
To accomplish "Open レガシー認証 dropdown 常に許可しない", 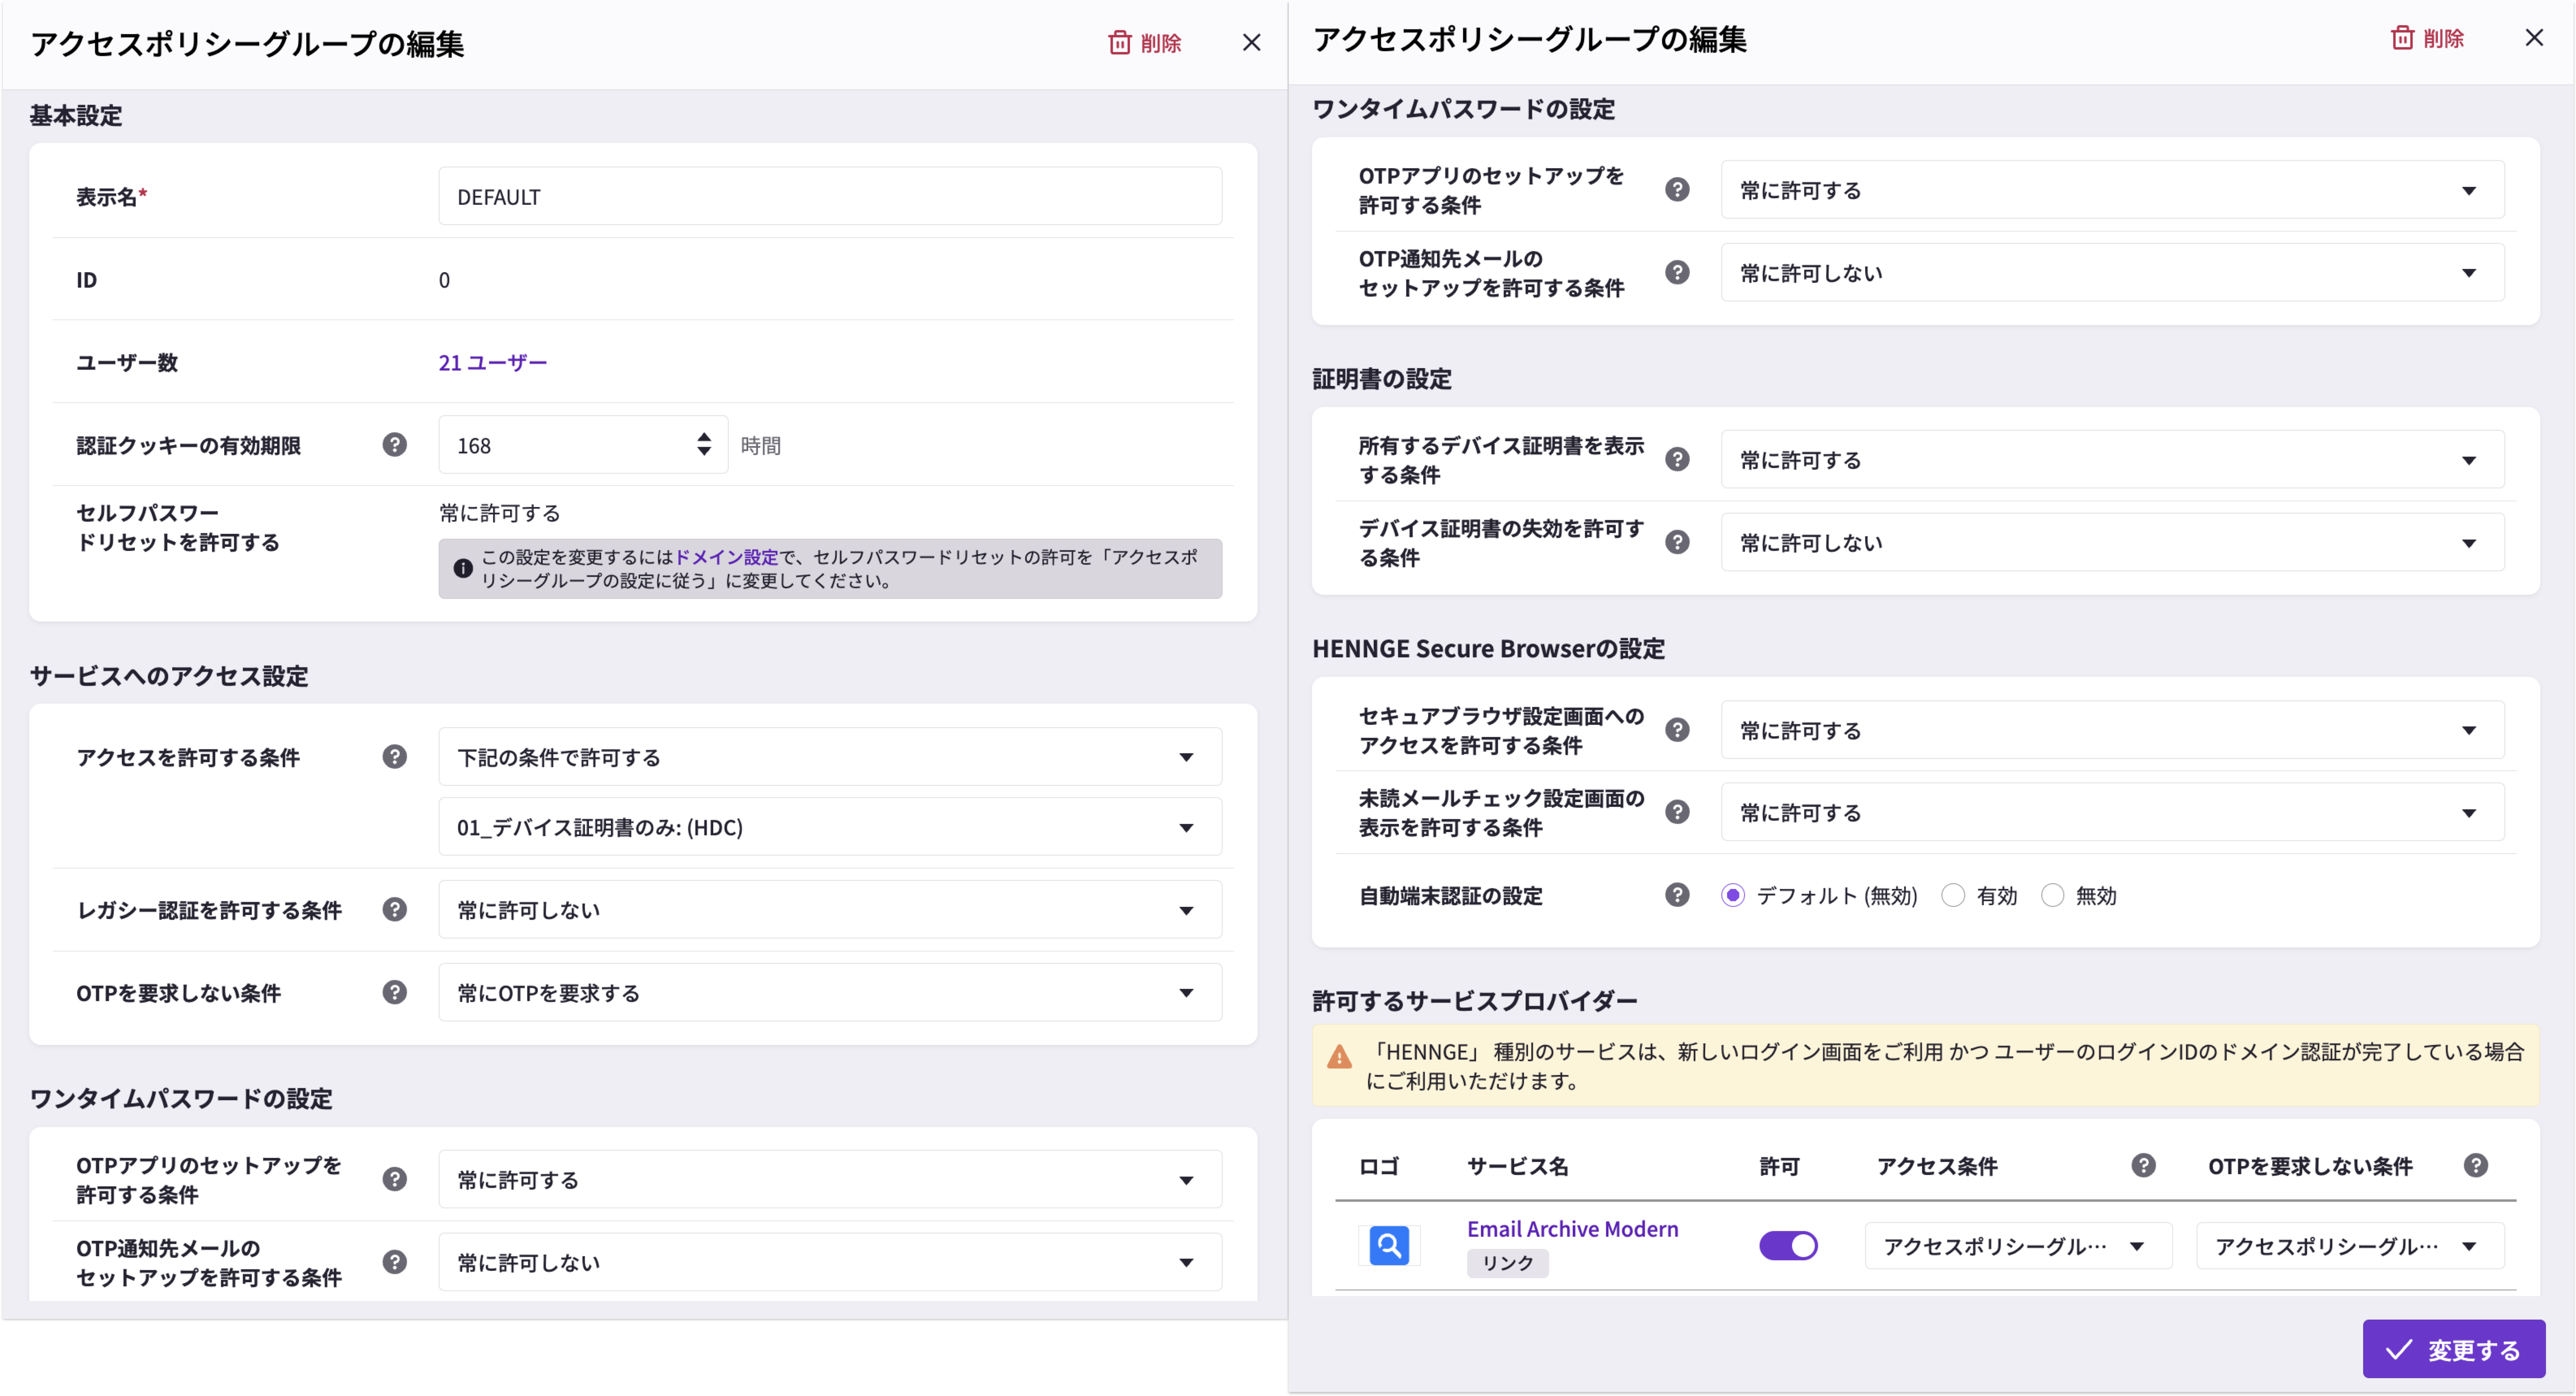I will point(830,910).
